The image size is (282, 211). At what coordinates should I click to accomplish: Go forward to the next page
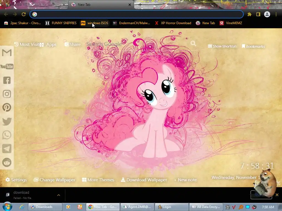pyautogui.click(x=15, y=14)
